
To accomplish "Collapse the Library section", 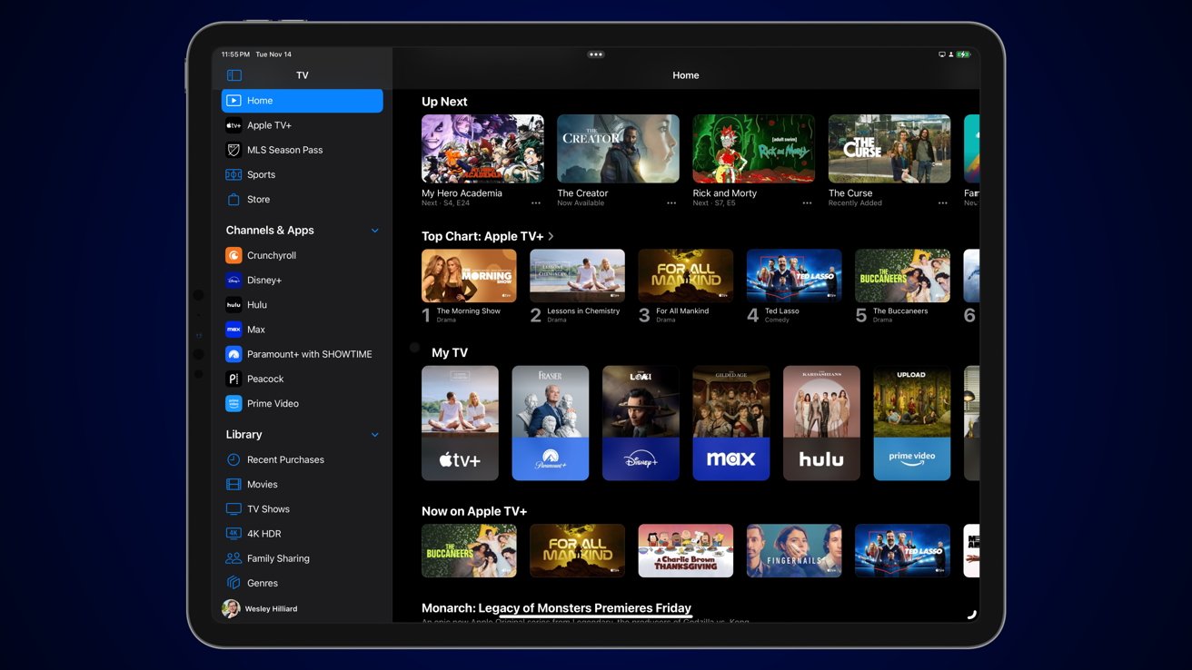I will click(x=374, y=434).
